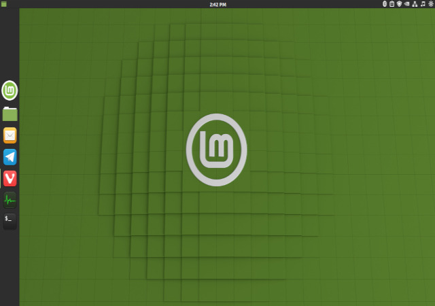The height and width of the screenshot is (306, 435).
Task: Click the Bluetooth tray icon
Action: 385,4
